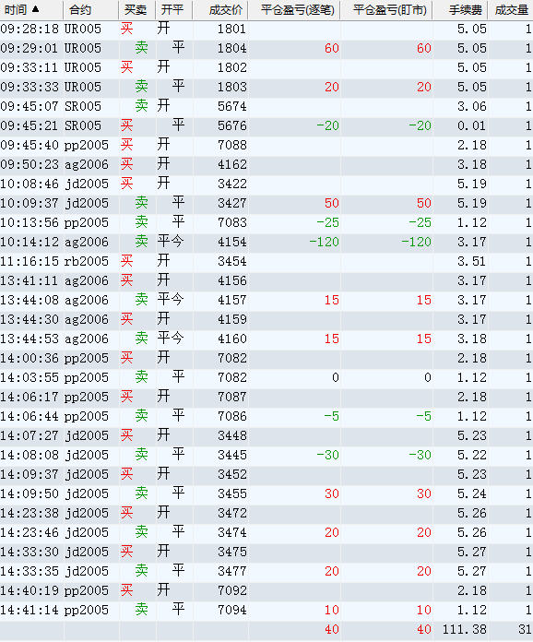533x642 pixels.
Task: Click the total fee 111.38 cell
Action: tap(465, 629)
